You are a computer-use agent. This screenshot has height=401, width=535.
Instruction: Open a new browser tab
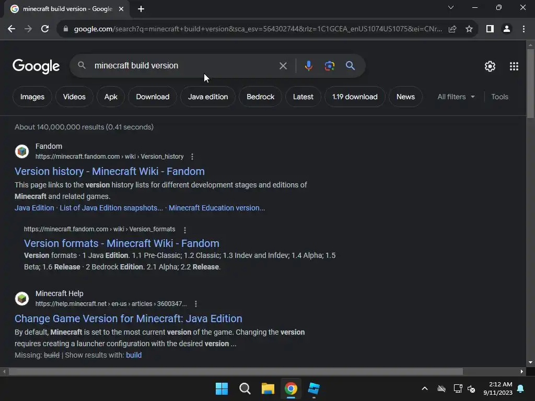click(141, 9)
